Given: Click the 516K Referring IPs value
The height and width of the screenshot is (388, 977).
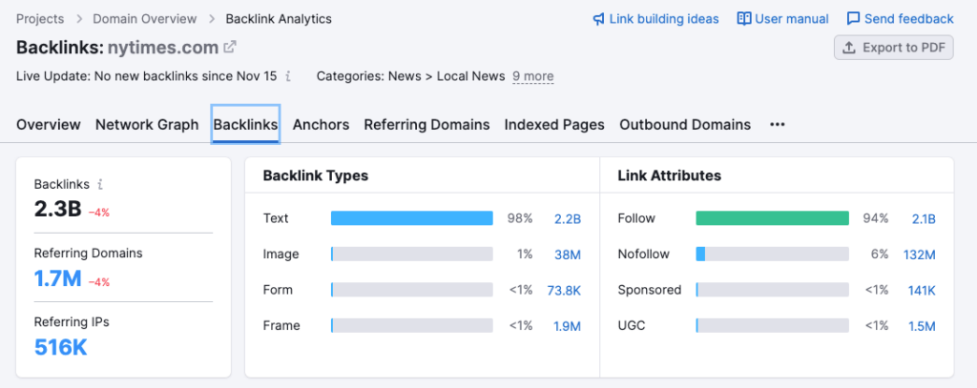Looking at the screenshot, I should (60, 347).
